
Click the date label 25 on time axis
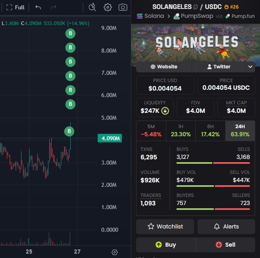pos(29,252)
